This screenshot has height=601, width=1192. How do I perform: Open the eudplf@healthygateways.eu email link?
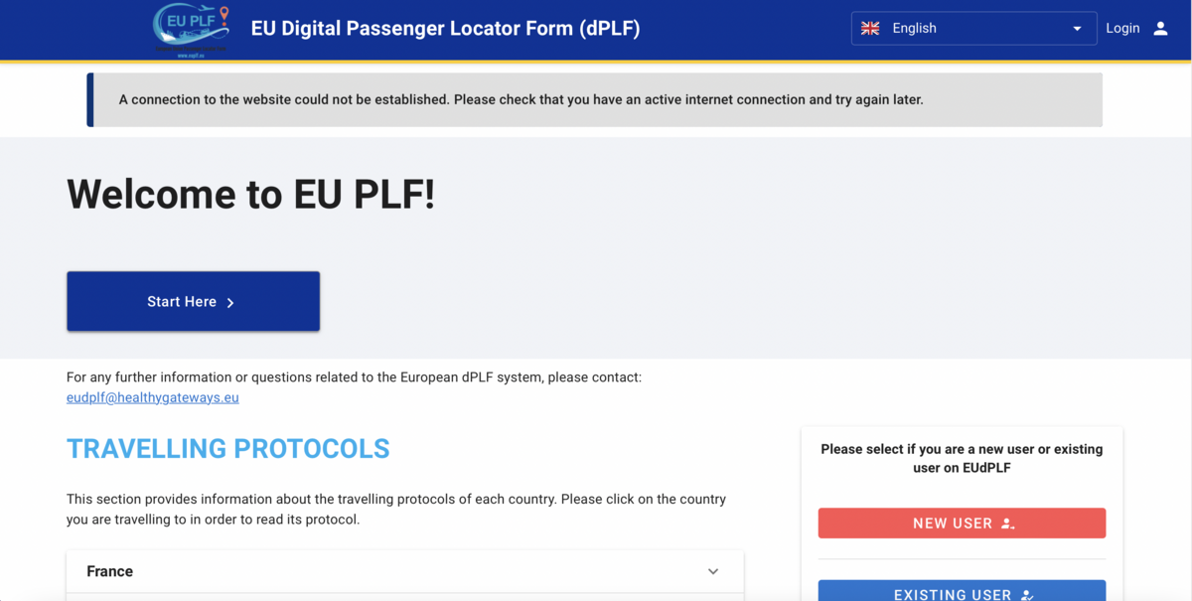pos(153,397)
